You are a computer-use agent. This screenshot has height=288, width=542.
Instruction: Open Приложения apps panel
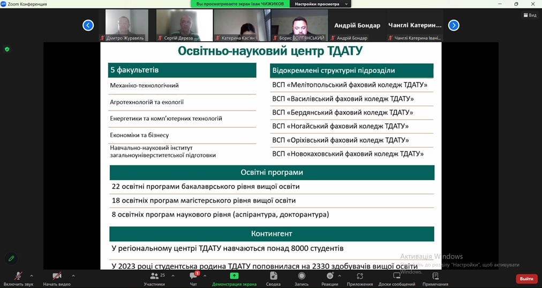pos(360,279)
